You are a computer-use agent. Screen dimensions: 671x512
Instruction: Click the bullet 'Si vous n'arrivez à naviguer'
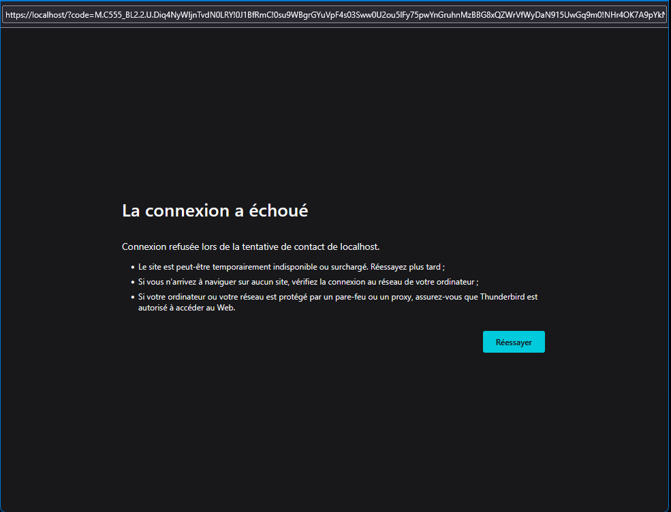(308, 282)
